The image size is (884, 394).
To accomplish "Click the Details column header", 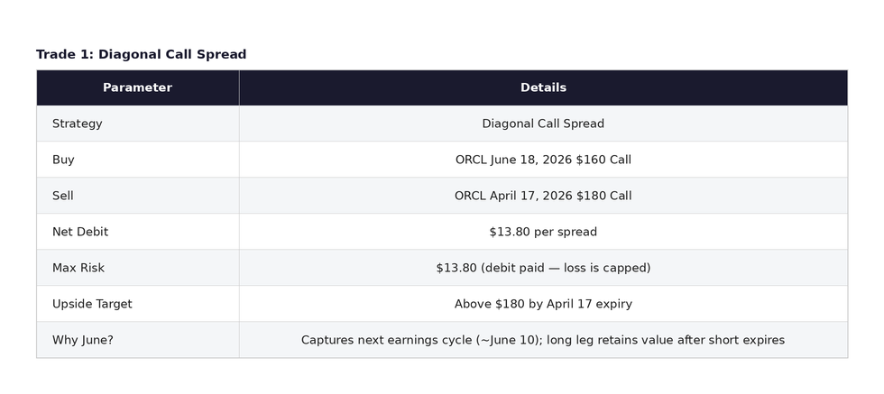I will coord(543,87).
